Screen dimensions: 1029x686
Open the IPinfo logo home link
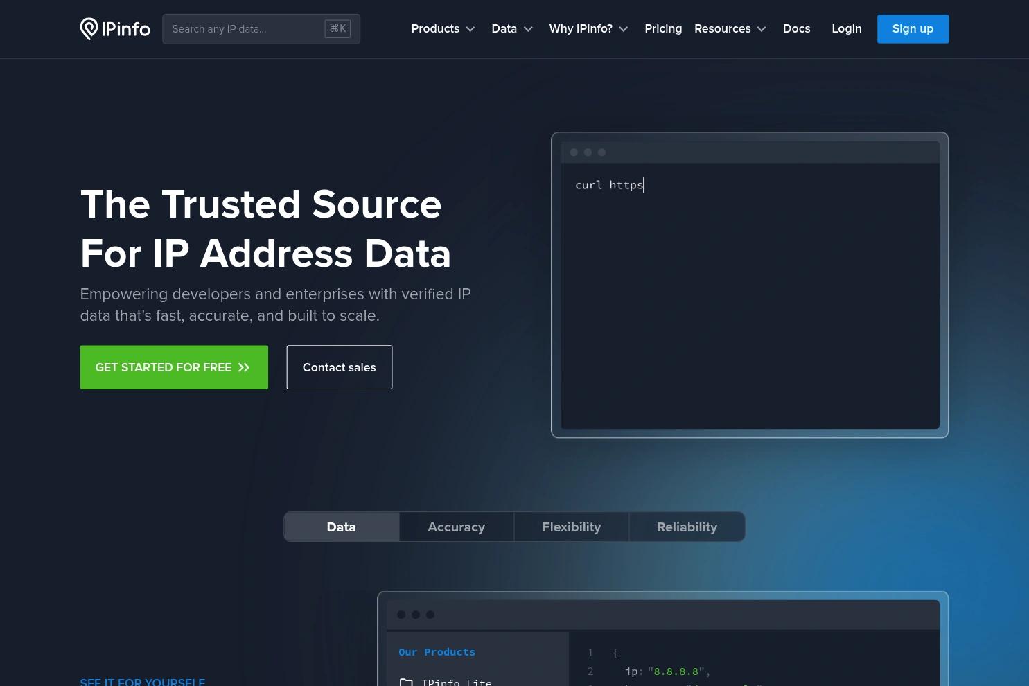tap(115, 28)
